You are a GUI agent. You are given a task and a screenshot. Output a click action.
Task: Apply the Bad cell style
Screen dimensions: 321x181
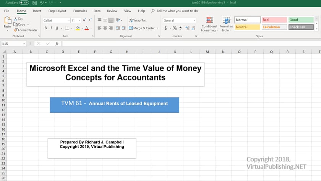[x=274, y=20]
